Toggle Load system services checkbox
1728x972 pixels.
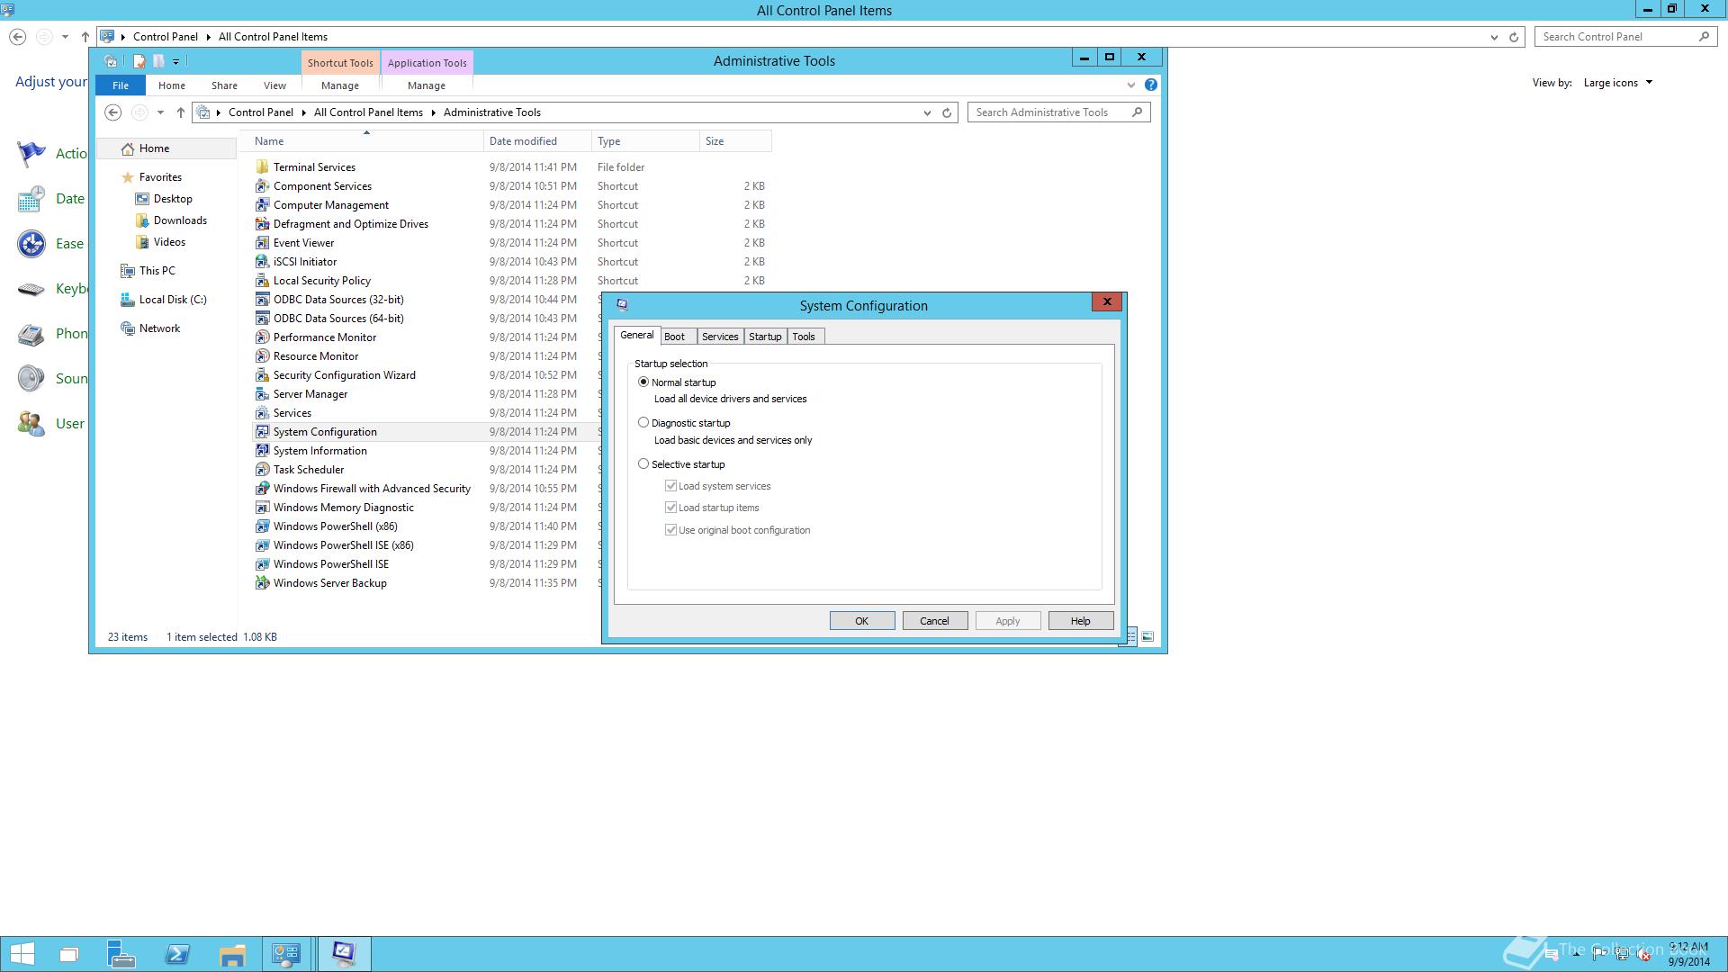[670, 486]
